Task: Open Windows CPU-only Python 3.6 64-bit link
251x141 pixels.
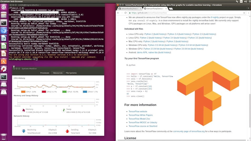Action: 187,45
